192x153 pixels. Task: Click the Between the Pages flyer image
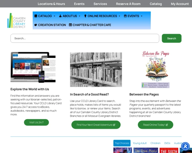156,69
